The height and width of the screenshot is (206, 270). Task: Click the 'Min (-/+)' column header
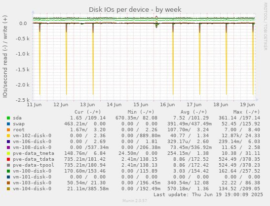click(141, 112)
